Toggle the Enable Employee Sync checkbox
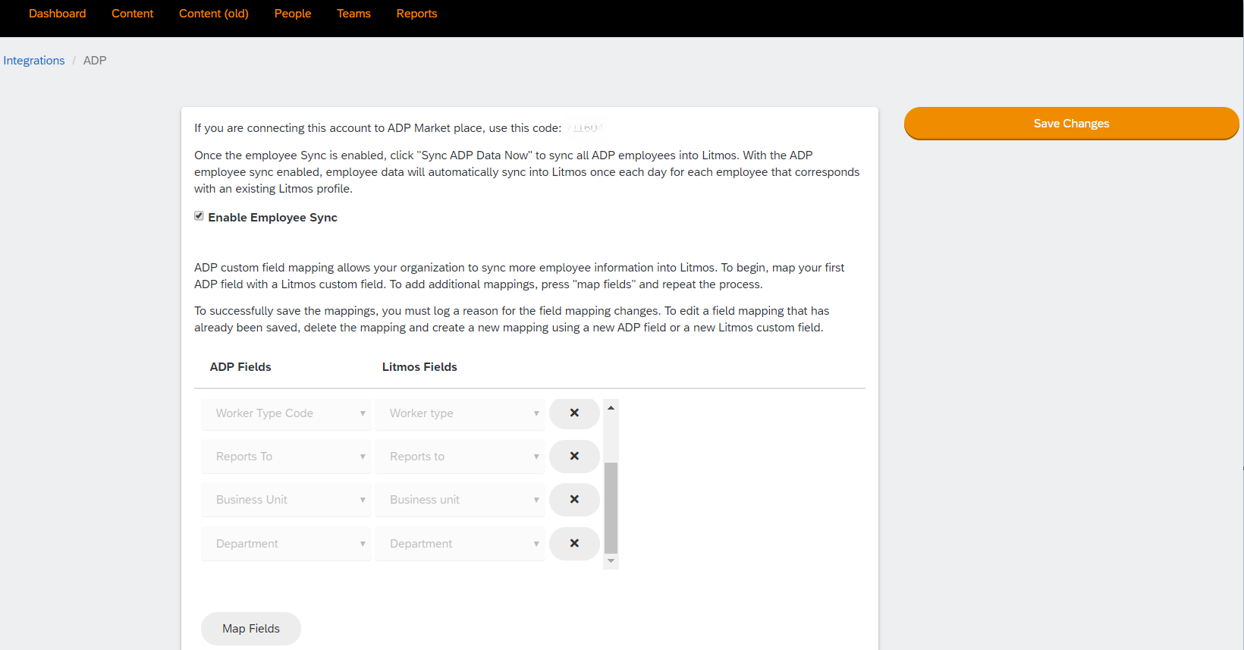Image resolution: width=1244 pixels, height=650 pixels. (x=199, y=216)
